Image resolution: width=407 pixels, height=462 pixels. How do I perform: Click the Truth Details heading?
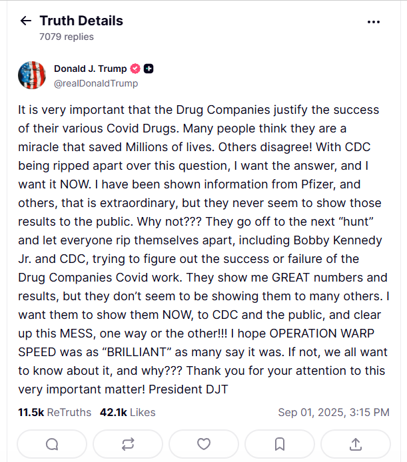click(81, 21)
